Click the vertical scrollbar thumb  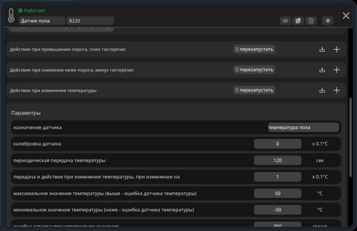pos(350,137)
